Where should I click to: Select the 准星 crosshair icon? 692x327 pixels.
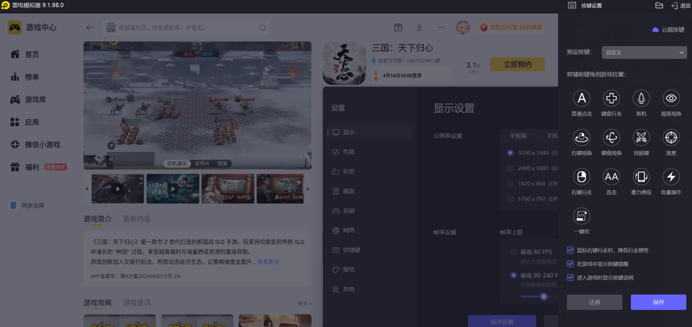pyautogui.click(x=671, y=138)
